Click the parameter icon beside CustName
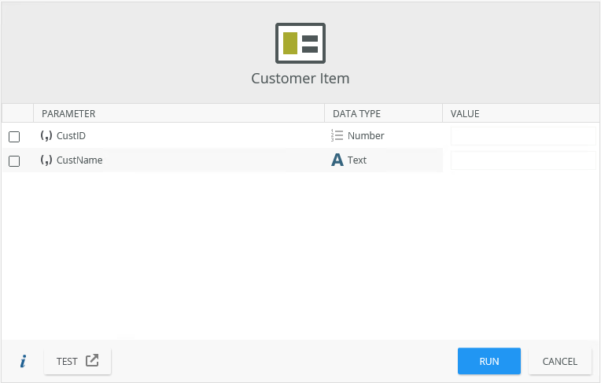 [x=46, y=160]
